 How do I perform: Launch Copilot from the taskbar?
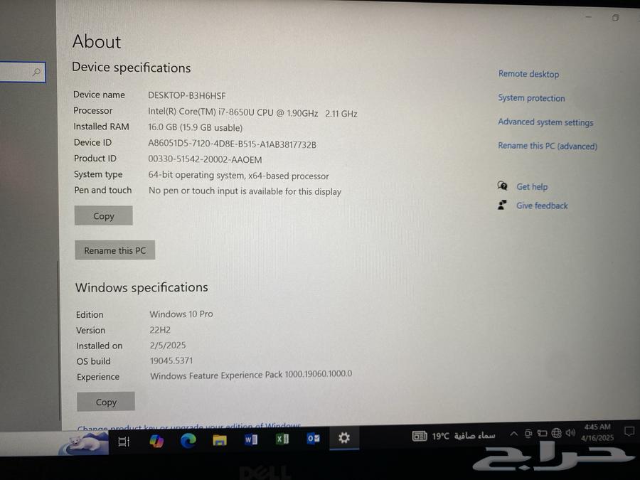click(156, 440)
